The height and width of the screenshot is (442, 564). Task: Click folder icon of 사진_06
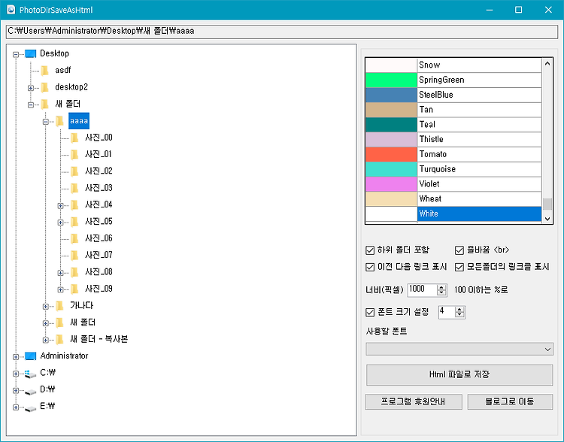pos(74,238)
